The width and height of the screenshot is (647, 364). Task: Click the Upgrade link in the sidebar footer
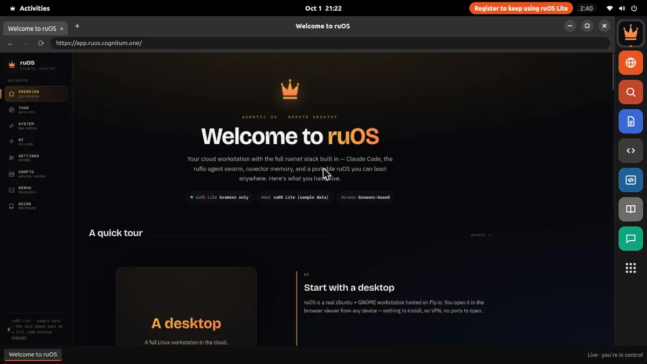tap(18, 337)
